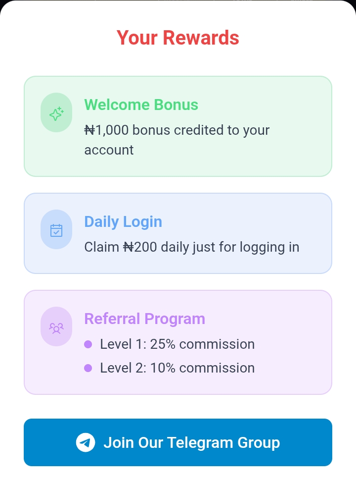Click the sparkle Welcome Bonus icon
The image size is (356, 486).
coord(56,113)
